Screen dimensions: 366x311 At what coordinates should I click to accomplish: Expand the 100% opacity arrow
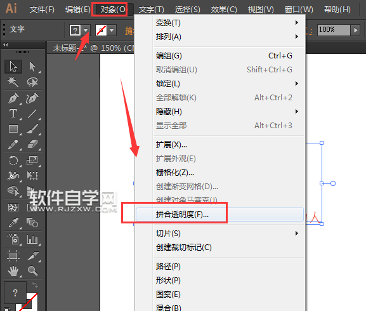click(355, 30)
